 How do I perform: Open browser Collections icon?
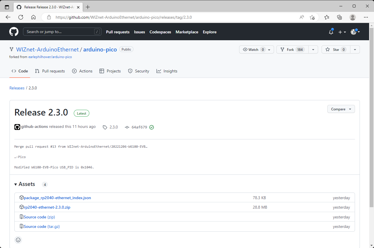tap(340, 17)
